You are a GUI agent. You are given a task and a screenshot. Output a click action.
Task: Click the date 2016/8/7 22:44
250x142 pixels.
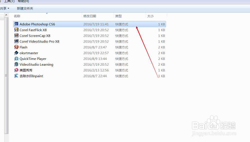[x=95, y=76]
